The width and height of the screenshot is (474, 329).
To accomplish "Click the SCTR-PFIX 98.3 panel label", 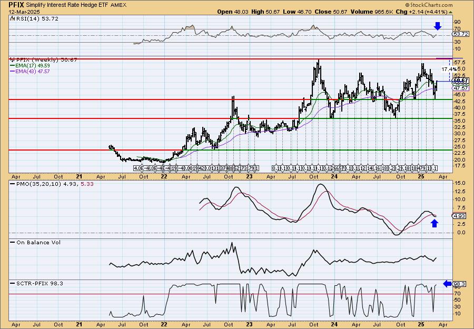I will pyautogui.click(x=39, y=283).
